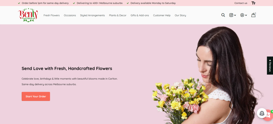
Task: Open the Occasions menu
Action: point(70,15)
